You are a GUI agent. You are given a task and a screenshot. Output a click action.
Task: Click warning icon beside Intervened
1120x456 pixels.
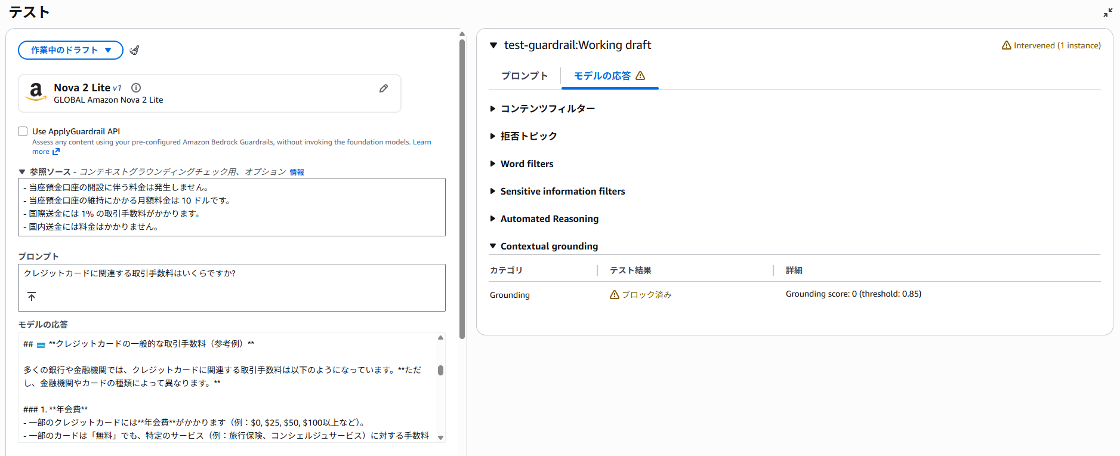pos(1006,45)
